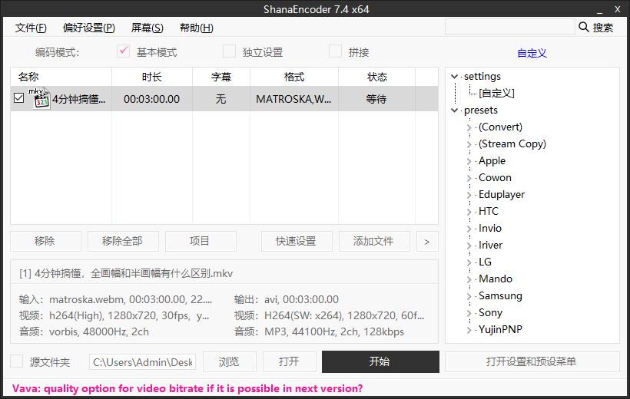Select the Samsung tree label

click(x=500, y=296)
